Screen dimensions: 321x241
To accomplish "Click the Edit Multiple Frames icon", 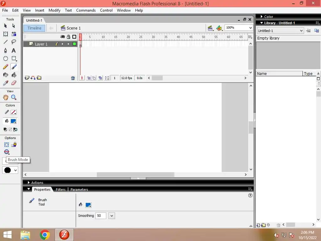I will click(x=100, y=78).
